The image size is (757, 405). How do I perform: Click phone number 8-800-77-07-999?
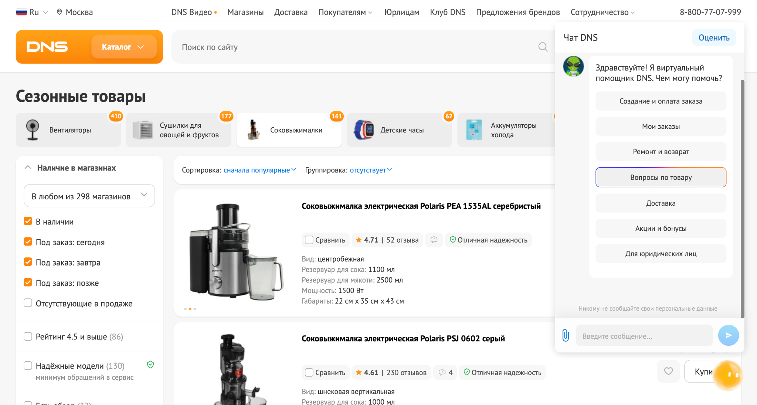[x=710, y=12]
